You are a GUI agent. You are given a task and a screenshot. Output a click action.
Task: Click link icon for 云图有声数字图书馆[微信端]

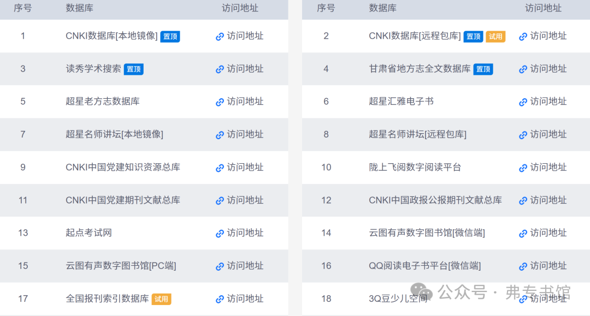pos(523,234)
